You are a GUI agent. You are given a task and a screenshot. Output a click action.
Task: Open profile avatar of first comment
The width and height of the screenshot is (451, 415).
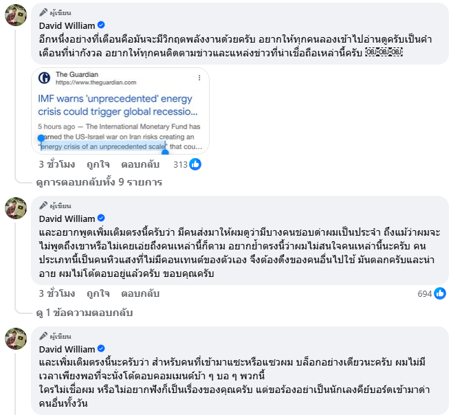pyautogui.click(x=16, y=14)
